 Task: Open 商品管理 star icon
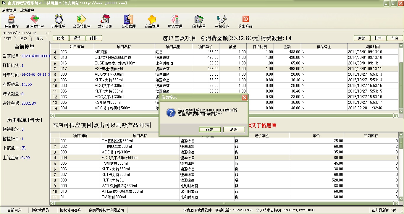pos(152,22)
